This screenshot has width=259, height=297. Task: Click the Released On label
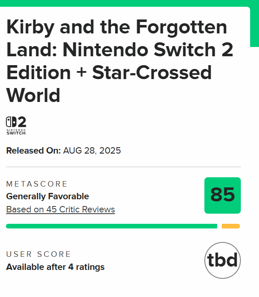coord(33,151)
